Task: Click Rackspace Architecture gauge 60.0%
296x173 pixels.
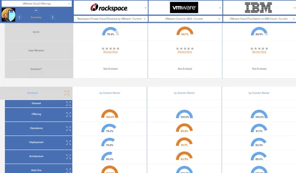Action: (108, 156)
